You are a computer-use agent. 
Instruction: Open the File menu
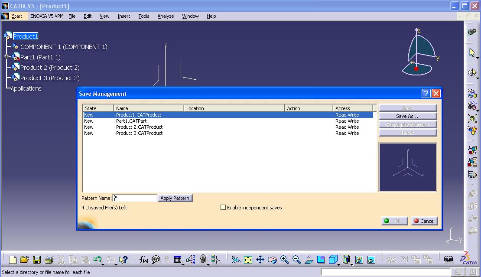pos(72,16)
